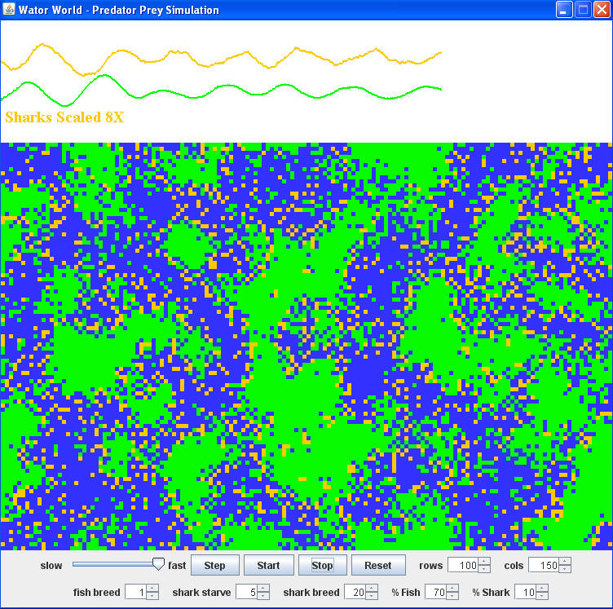This screenshot has width=613, height=609.
Task: Focus the shark breed text field
Action: click(355, 592)
